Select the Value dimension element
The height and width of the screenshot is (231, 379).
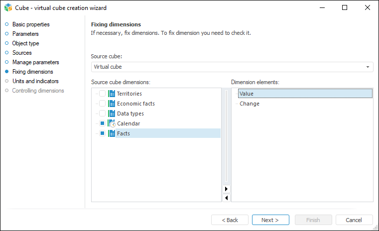247,94
